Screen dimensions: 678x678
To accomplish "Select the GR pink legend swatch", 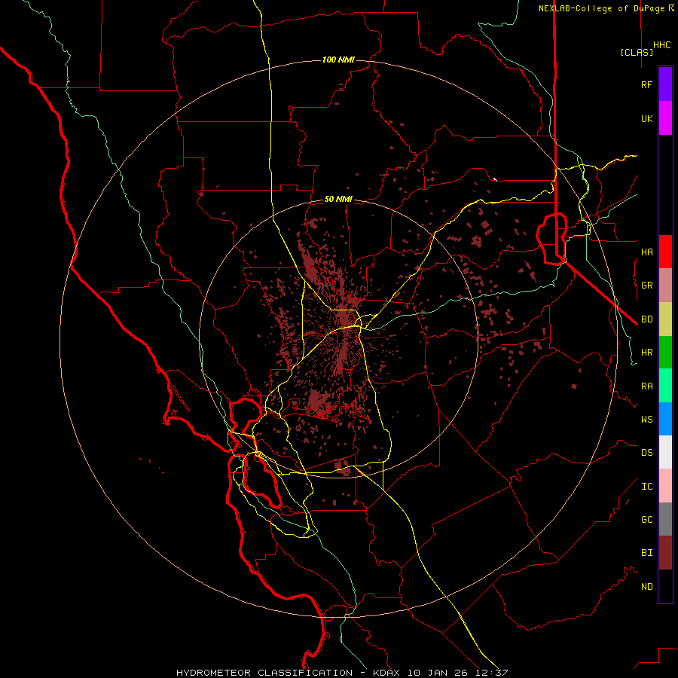I will coord(665,285).
